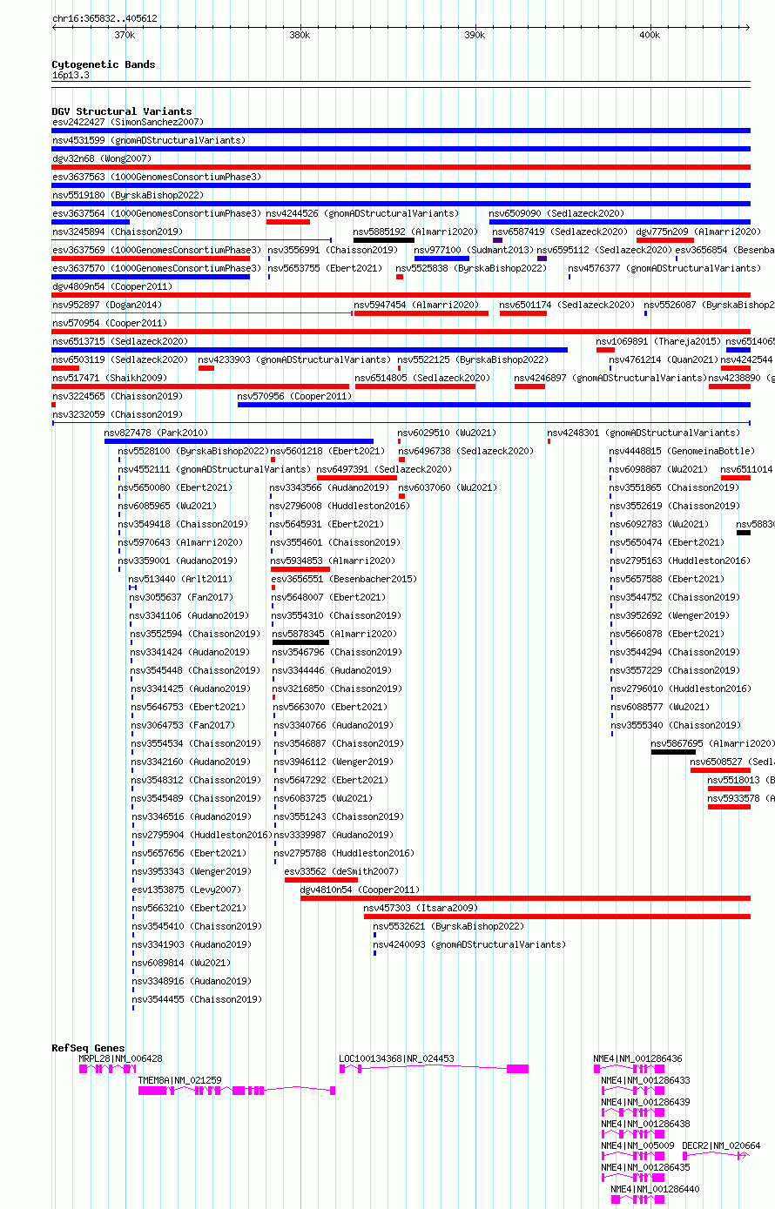Screen dimensions: 775x1209
Task: Click the NME4|NM_005009 transcript label
Action: click(x=637, y=1145)
